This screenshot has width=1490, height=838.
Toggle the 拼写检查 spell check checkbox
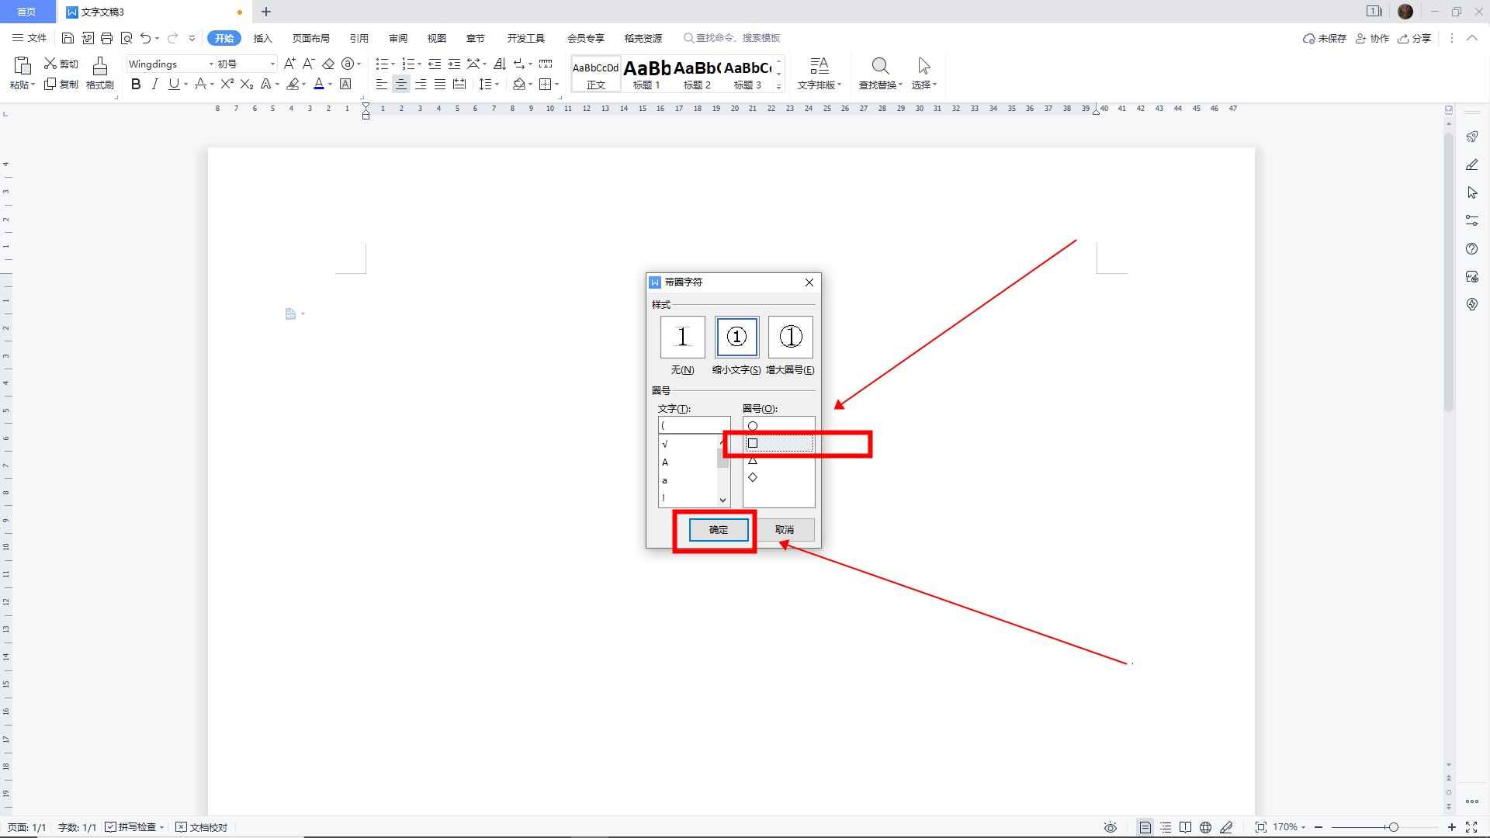pos(111,827)
